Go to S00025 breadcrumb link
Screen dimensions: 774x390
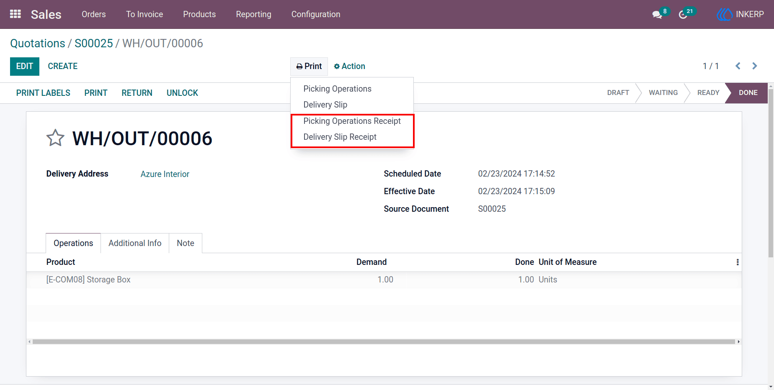pyautogui.click(x=94, y=43)
